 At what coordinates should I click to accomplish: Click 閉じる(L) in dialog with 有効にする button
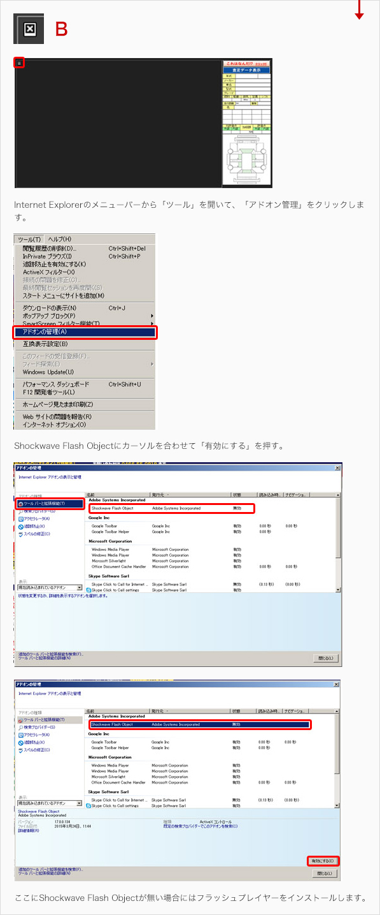pyautogui.click(x=324, y=874)
